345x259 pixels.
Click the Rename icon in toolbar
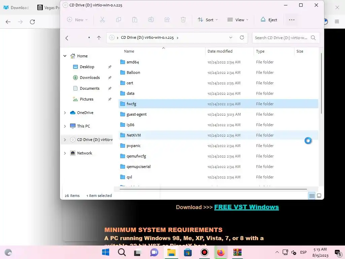[151, 20]
